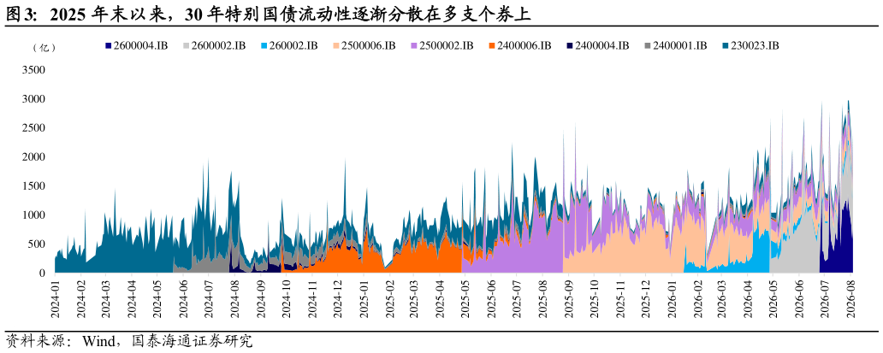
Task: Select legend label 2600002.IB
Action: 218,46
